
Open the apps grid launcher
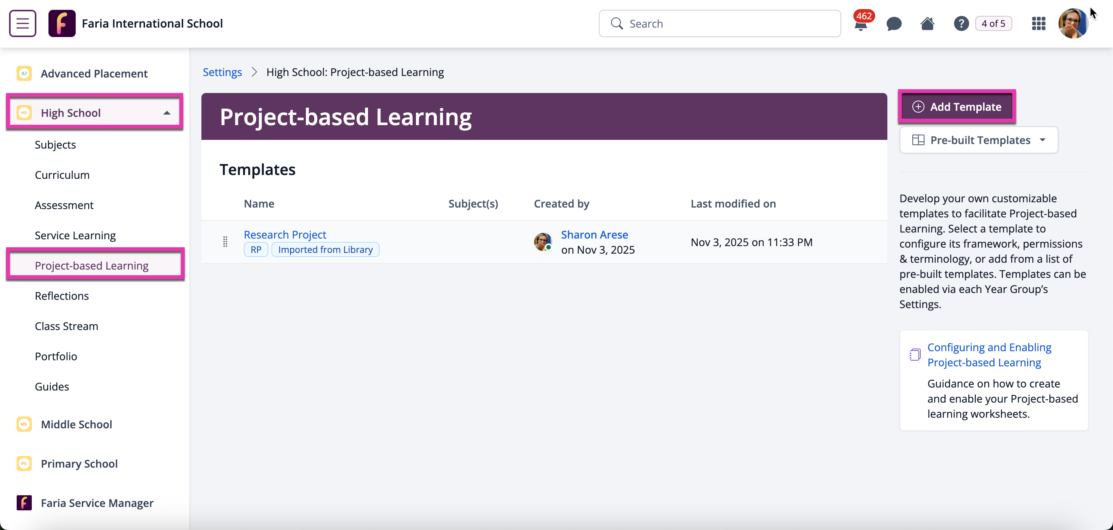pos(1038,23)
